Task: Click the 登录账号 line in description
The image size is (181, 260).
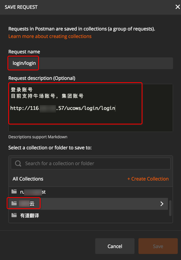Action: 22,90
